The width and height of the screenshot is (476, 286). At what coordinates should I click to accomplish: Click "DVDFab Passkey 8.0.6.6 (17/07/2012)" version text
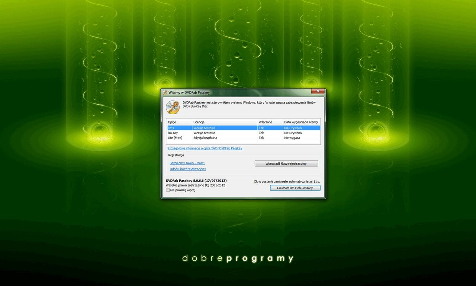click(x=196, y=181)
